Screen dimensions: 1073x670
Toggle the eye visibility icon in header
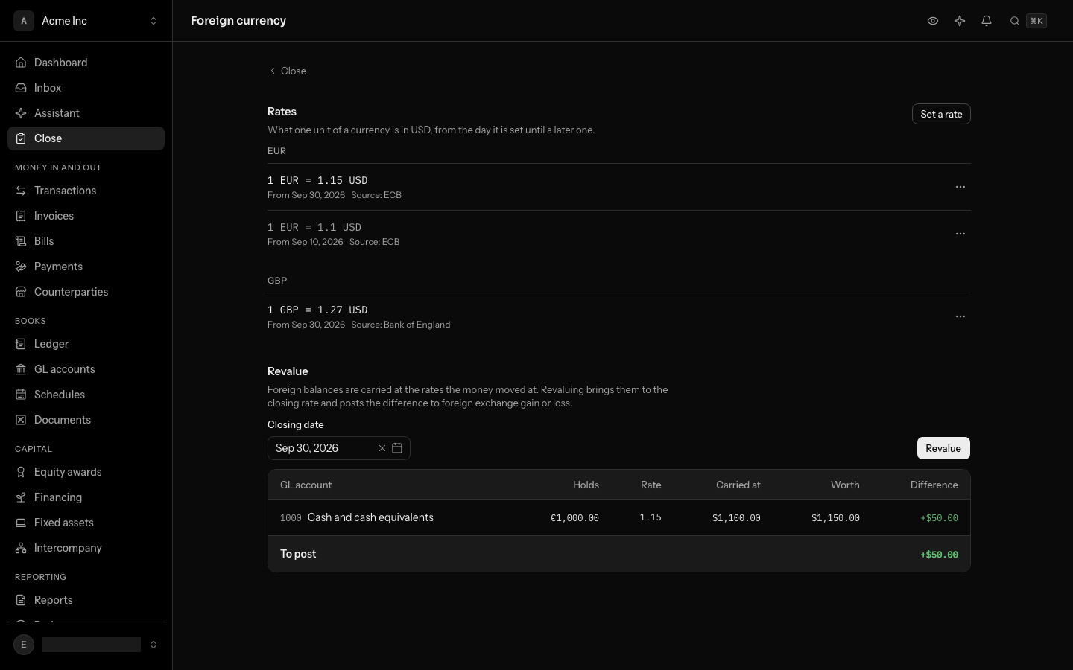pos(933,21)
